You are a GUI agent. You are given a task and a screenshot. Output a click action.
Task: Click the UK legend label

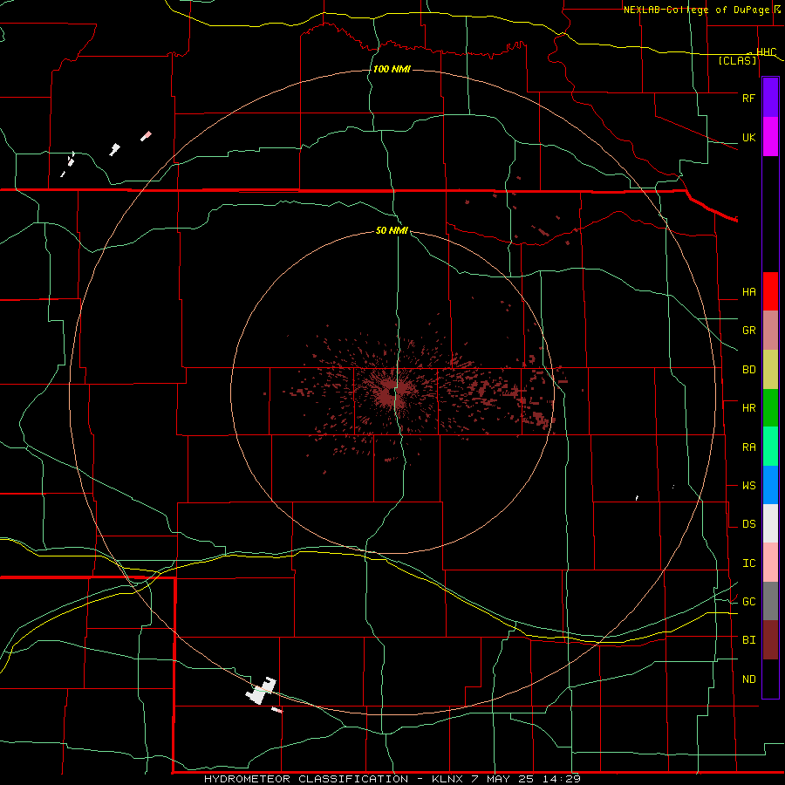click(748, 137)
